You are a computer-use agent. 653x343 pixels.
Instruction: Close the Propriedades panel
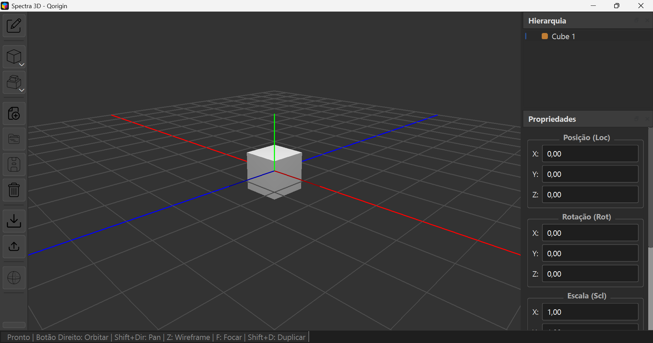coord(648,119)
